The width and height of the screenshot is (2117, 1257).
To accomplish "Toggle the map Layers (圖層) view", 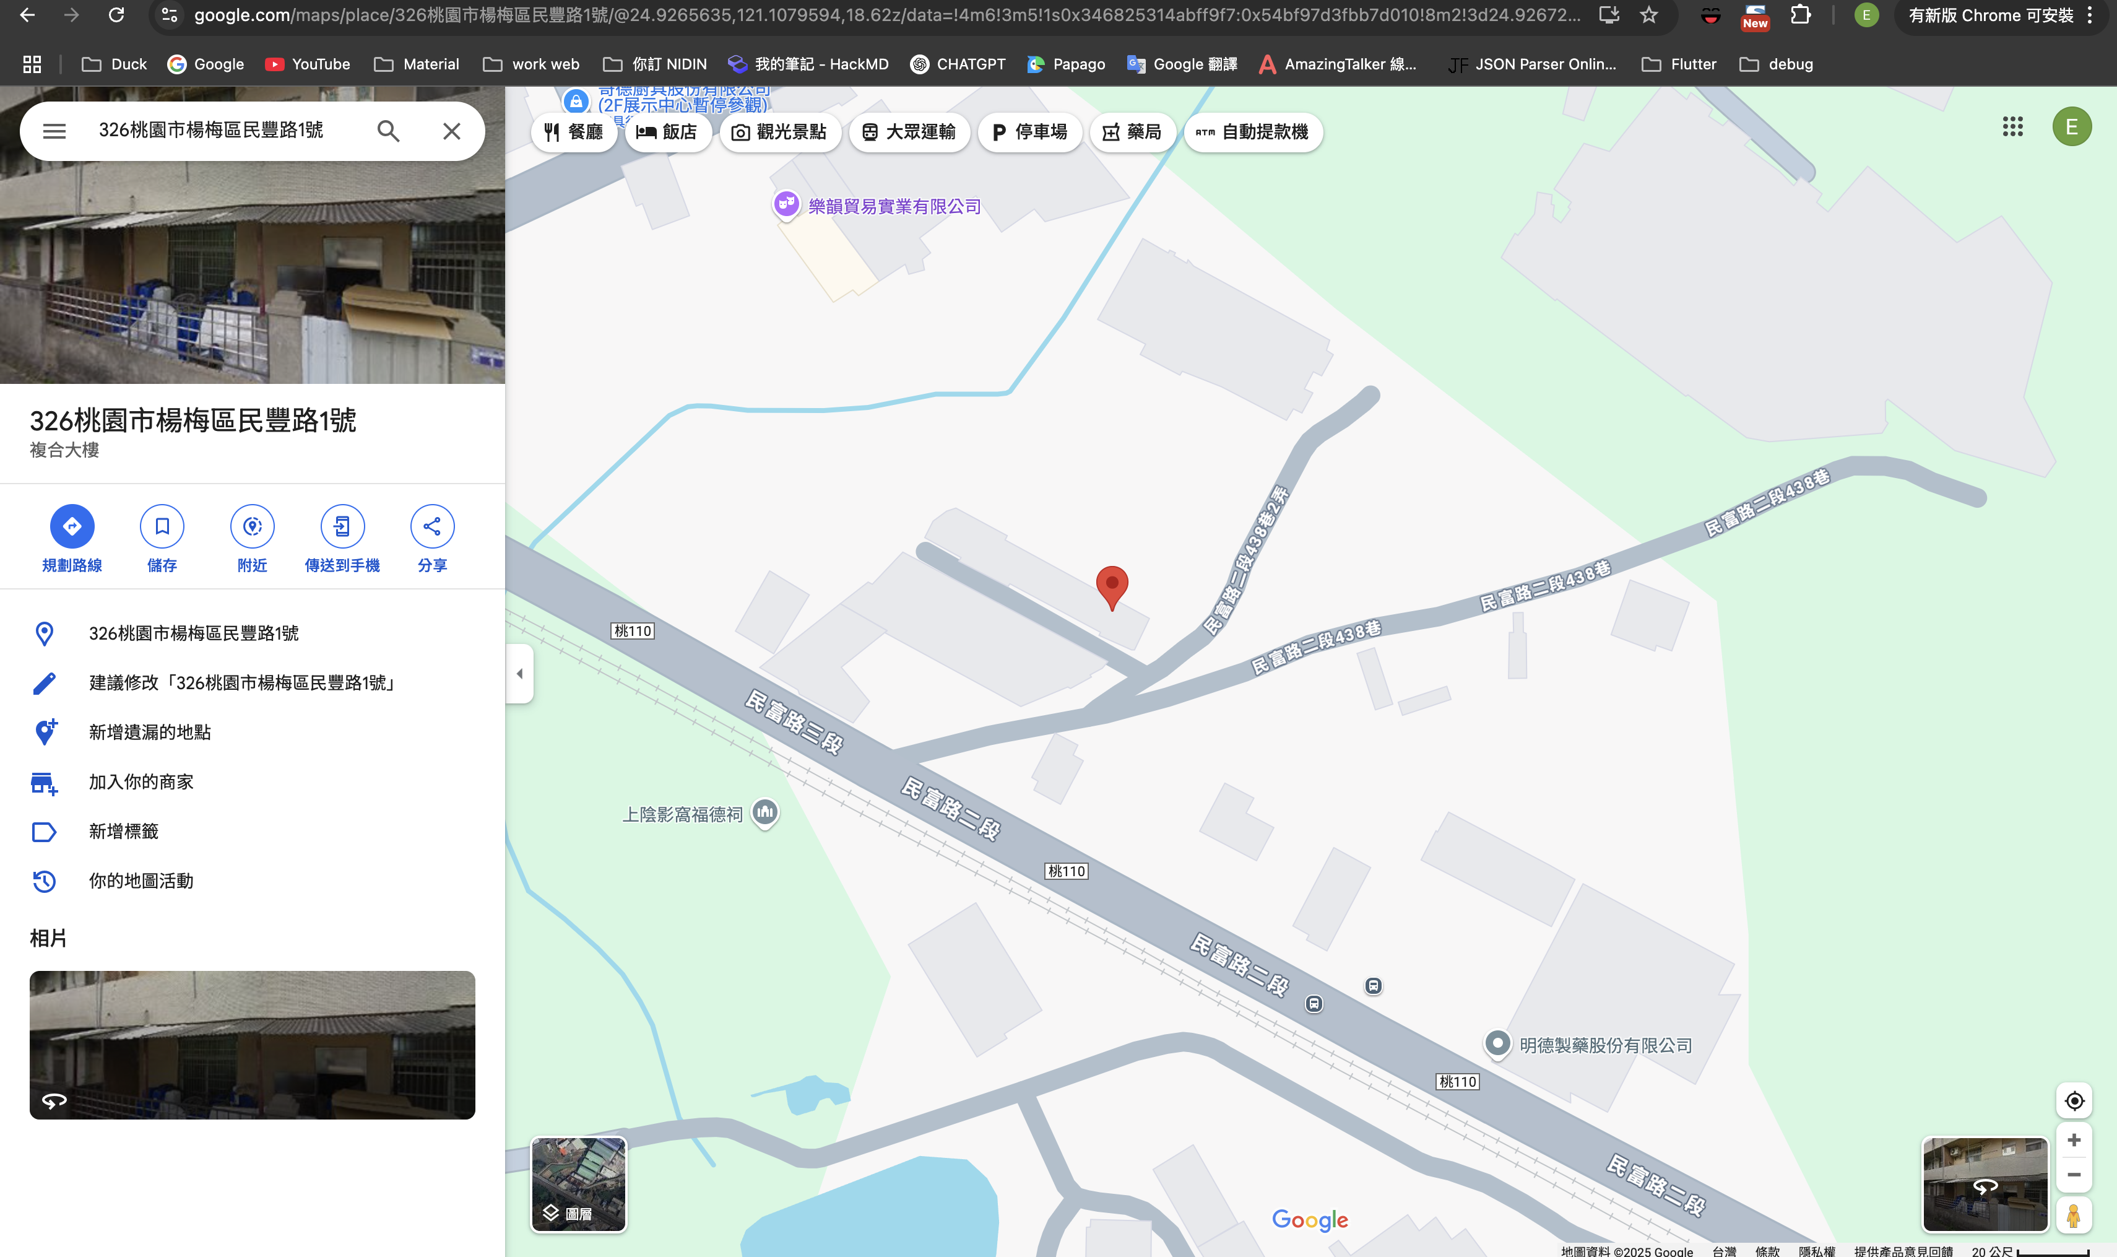I will (578, 1183).
